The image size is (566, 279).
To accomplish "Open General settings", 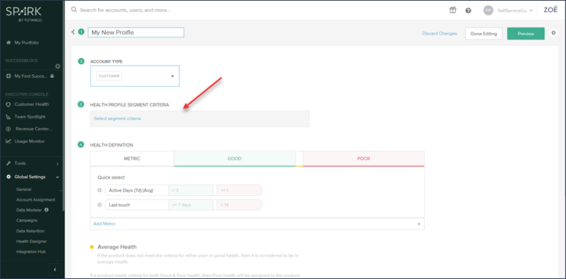I will (x=24, y=190).
